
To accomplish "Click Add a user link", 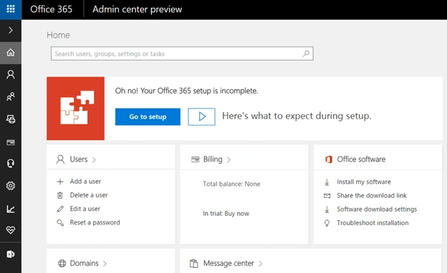I will [x=85, y=182].
